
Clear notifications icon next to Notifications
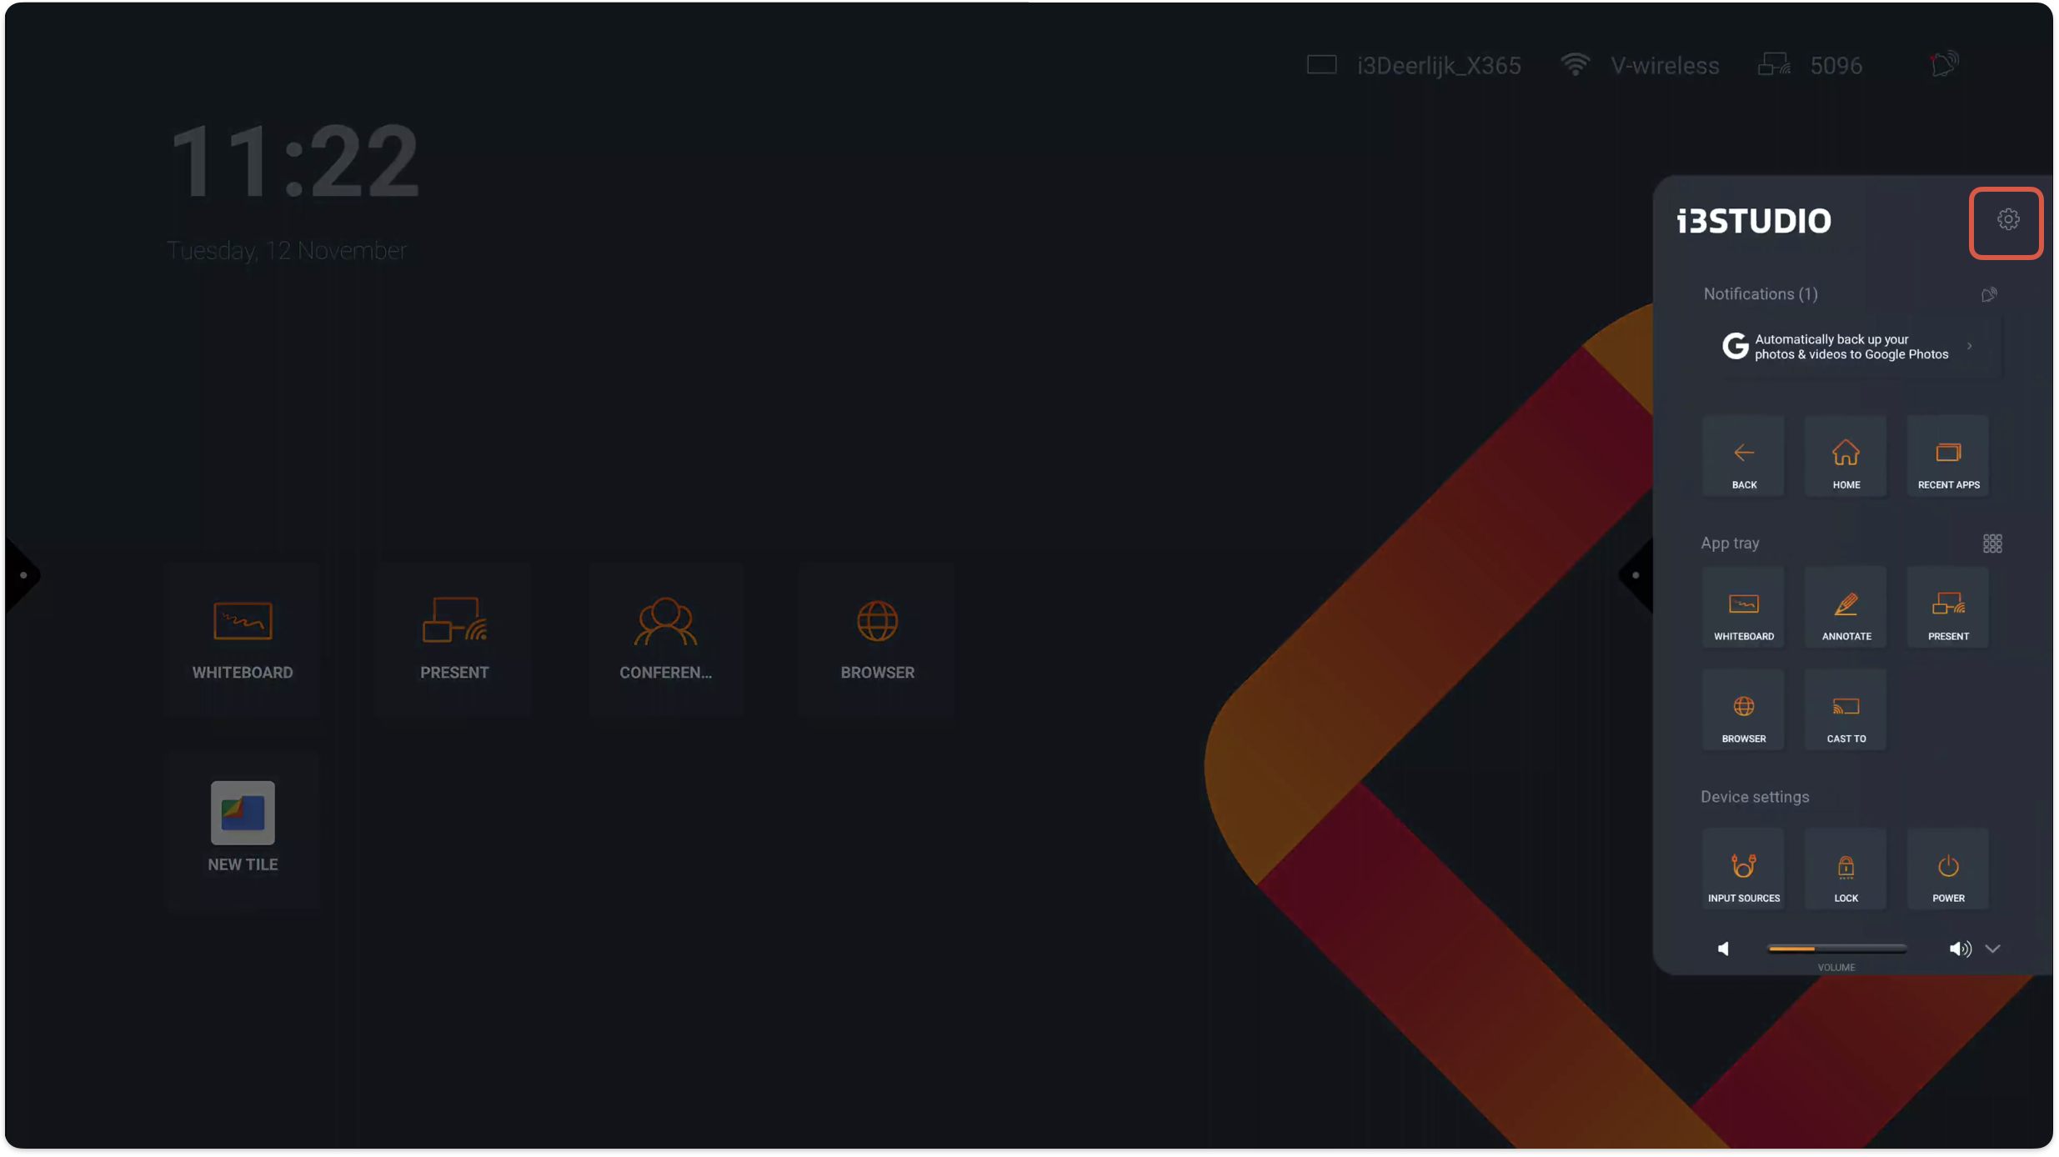(x=1989, y=294)
